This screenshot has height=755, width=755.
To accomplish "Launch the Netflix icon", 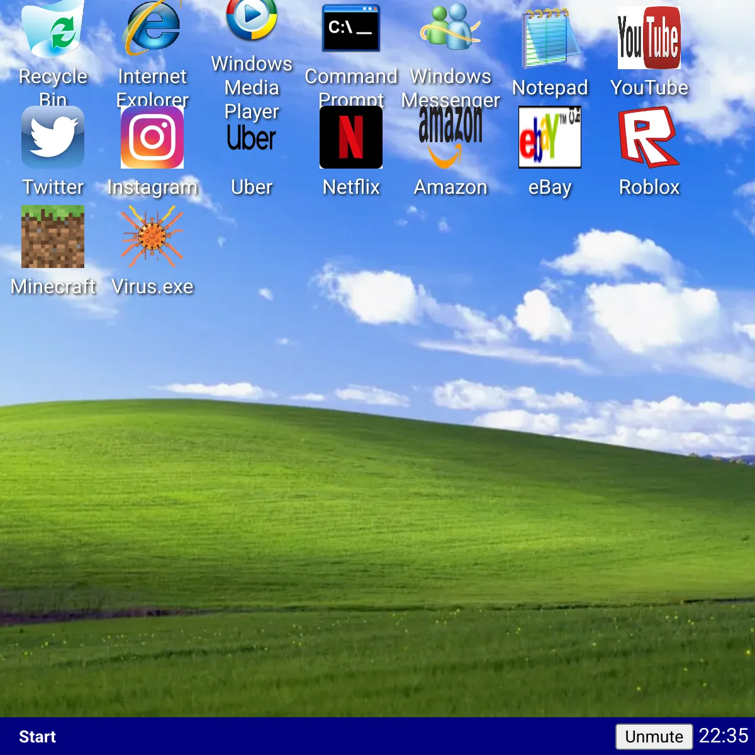I will coord(351,137).
